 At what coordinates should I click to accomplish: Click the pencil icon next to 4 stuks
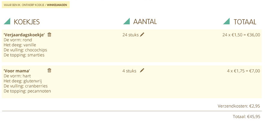coord(142,70)
